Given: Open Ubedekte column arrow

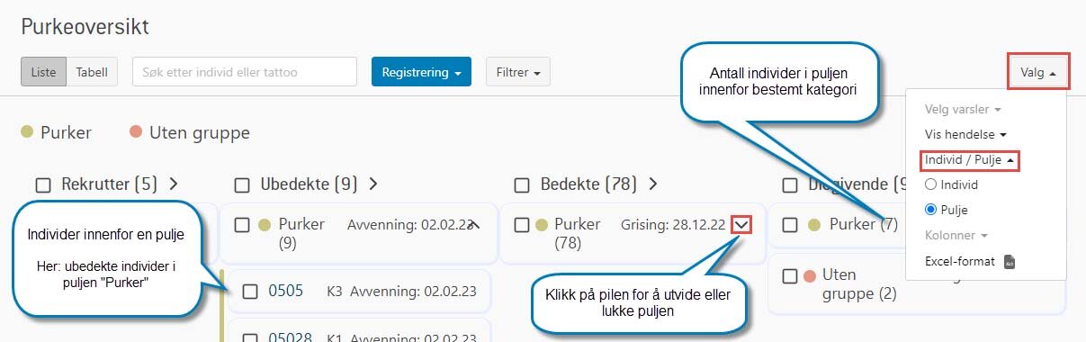Looking at the screenshot, I should point(372,184).
